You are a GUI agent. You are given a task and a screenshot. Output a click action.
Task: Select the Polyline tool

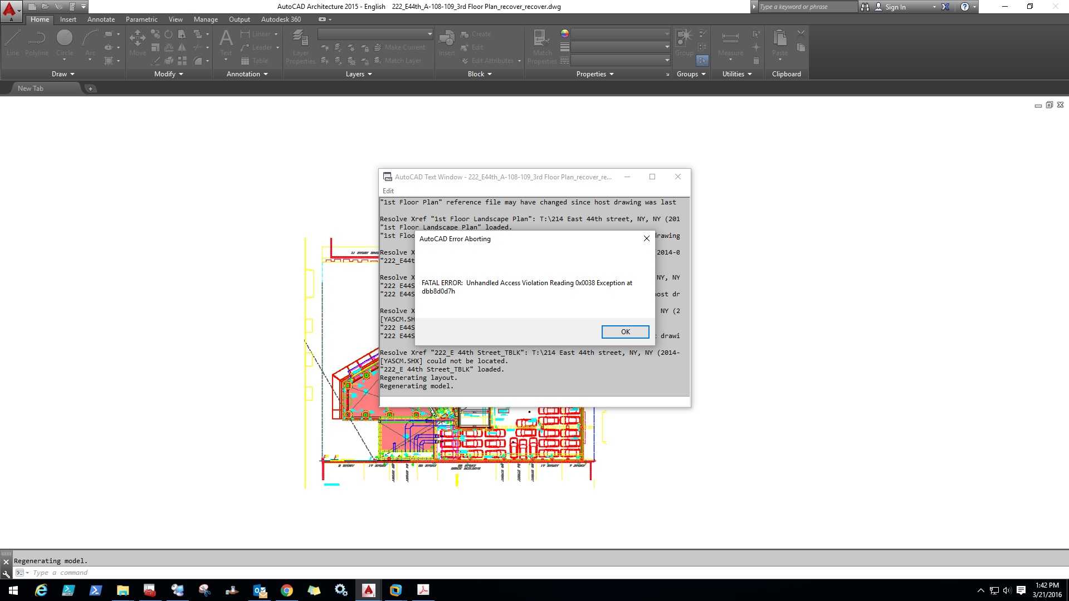37,43
